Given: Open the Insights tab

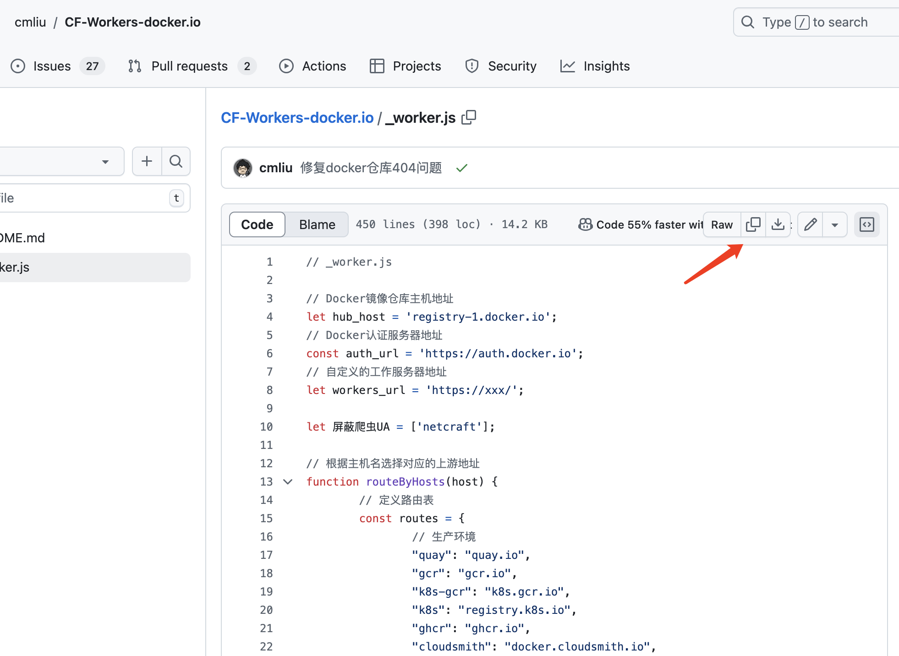Looking at the screenshot, I should pos(595,66).
